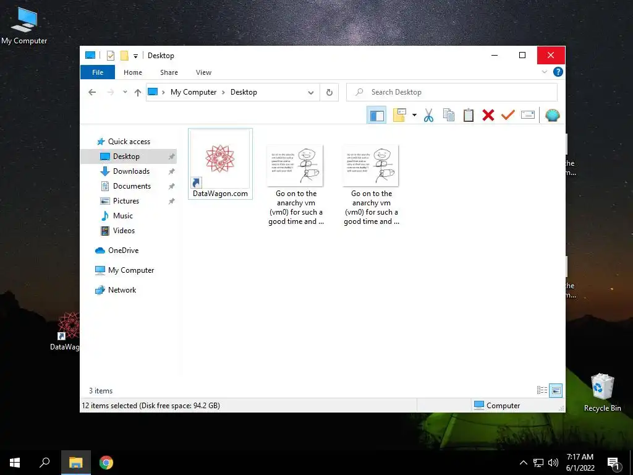Switch to the Home ribbon tab

(133, 72)
